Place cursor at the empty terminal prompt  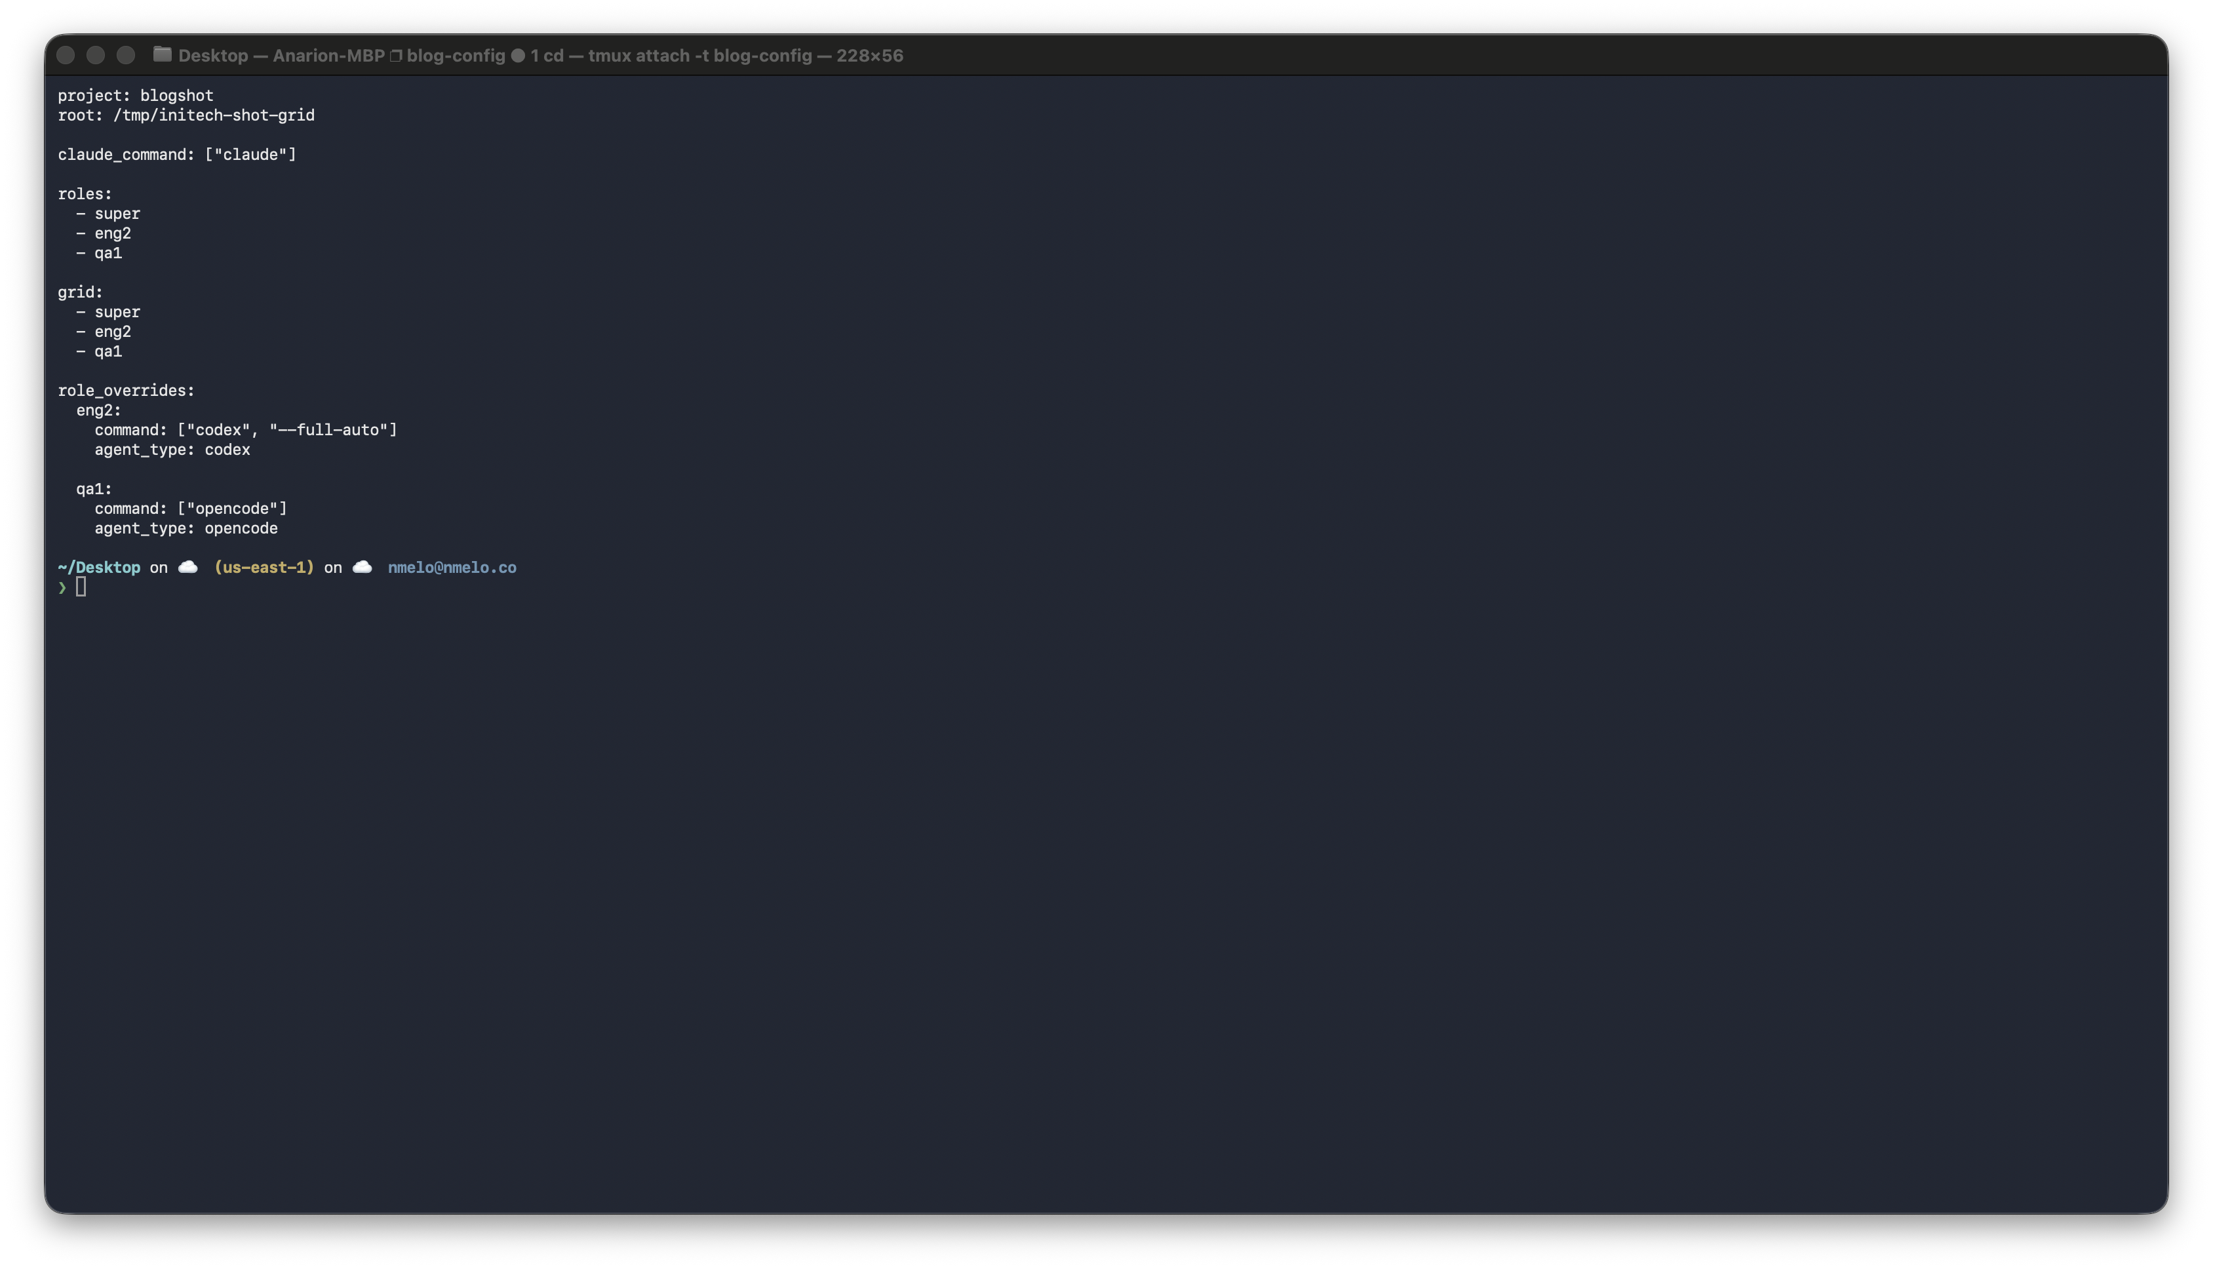click(82, 587)
